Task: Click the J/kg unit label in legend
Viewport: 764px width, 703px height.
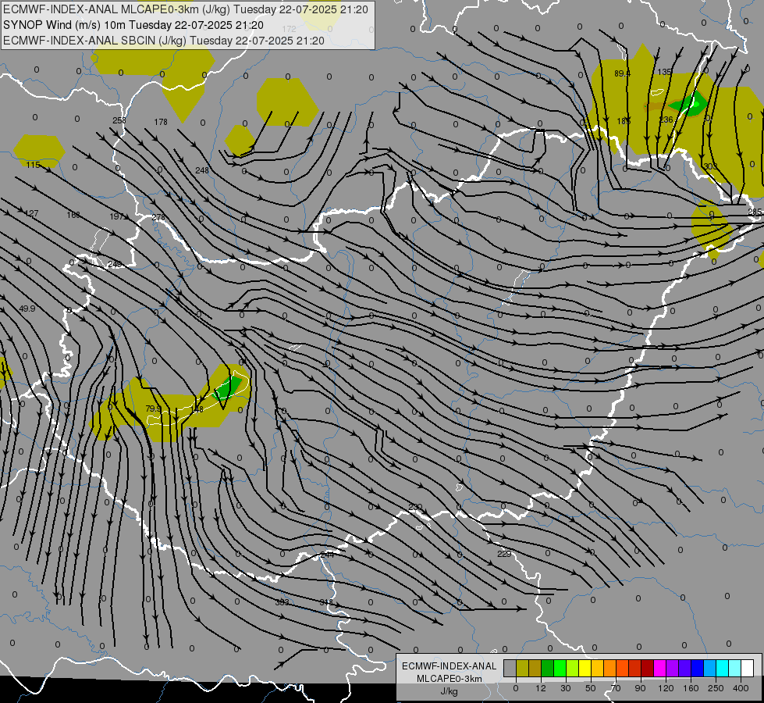Action: click(x=450, y=691)
